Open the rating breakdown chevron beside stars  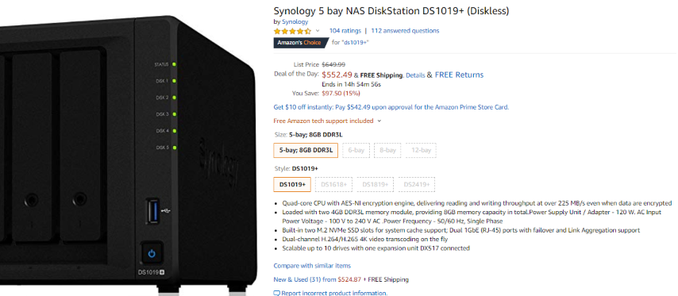coord(318,31)
